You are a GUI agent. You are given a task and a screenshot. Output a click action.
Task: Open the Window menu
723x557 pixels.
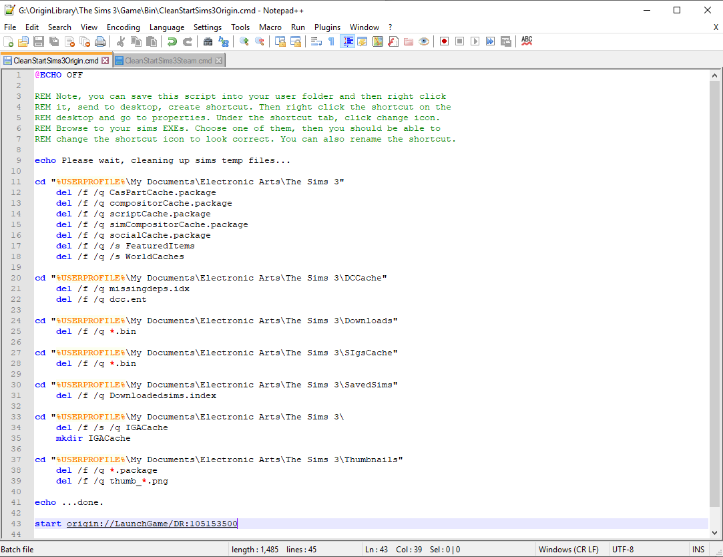[x=365, y=27]
